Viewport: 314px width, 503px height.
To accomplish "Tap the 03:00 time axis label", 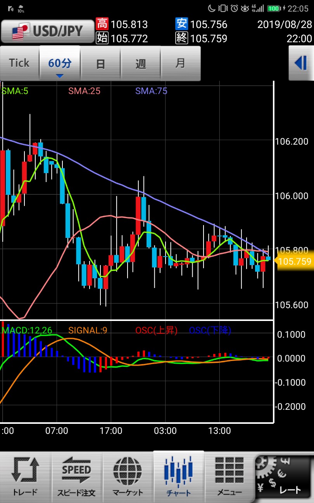I will [165, 431].
